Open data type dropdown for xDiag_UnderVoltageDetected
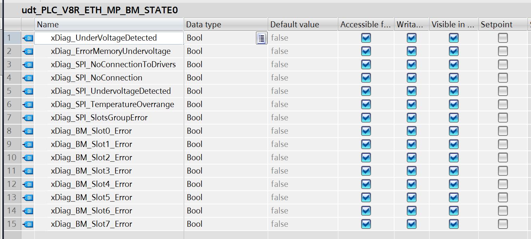 (261, 38)
